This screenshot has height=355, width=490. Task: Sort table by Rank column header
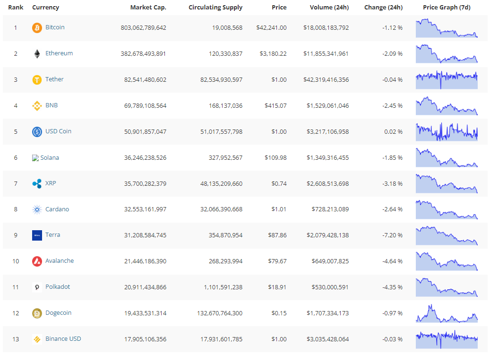click(x=16, y=7)
